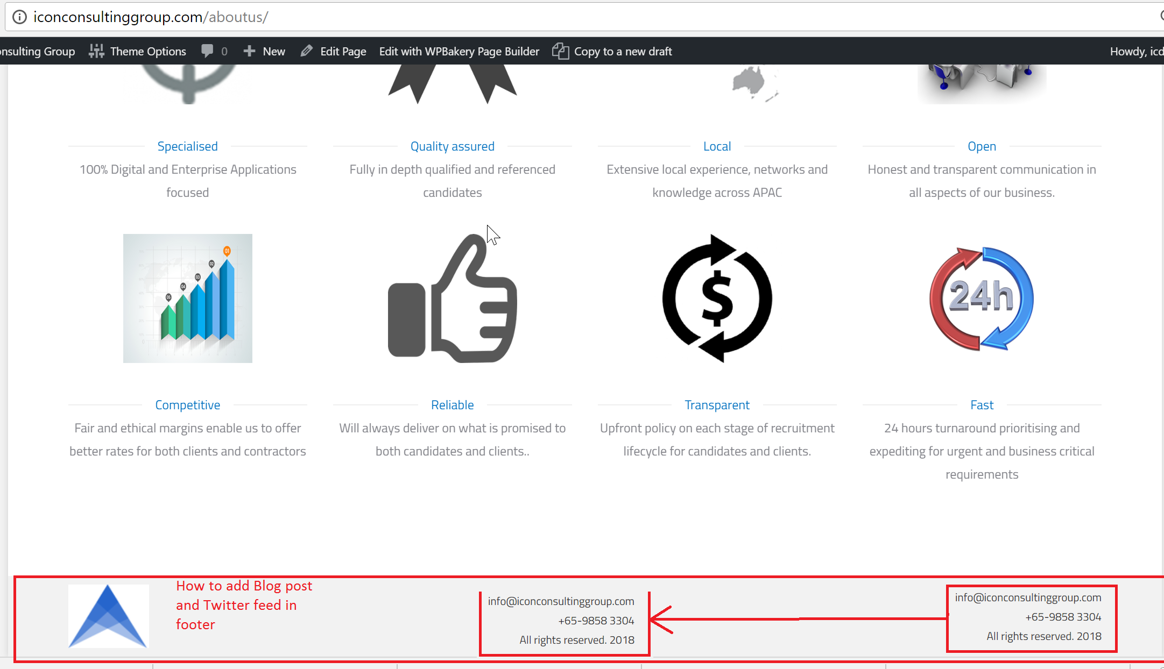Click the Specialised heading
This screenshot has height=669, width=1164.
click(187, 146)
